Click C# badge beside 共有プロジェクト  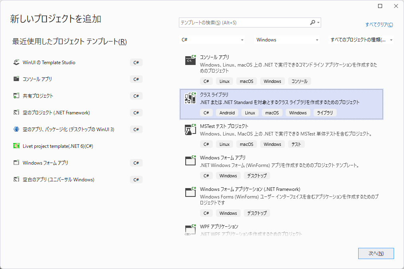tap(136, 96)
